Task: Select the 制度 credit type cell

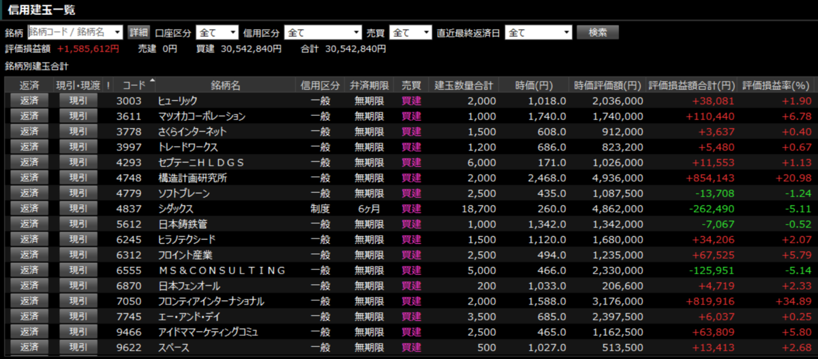Action: [x=320, y=208]
